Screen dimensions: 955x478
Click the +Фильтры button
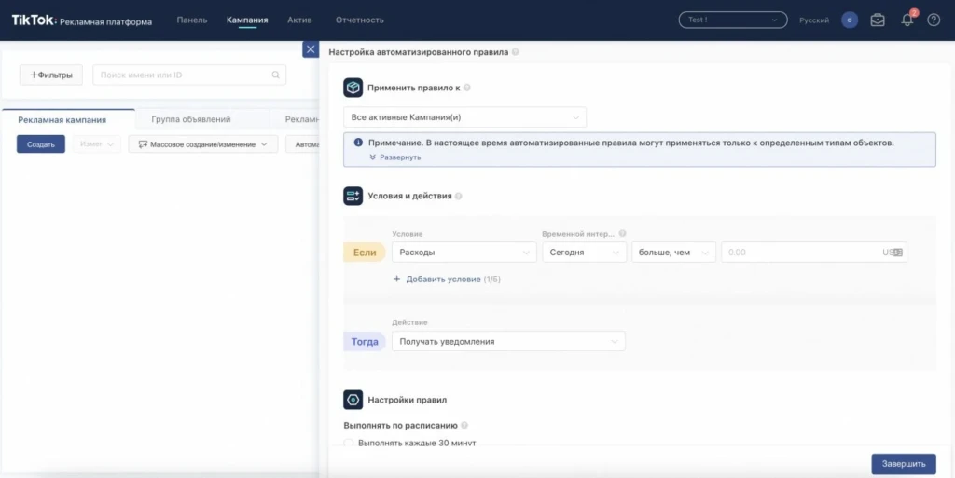click(x=51, y=75)
